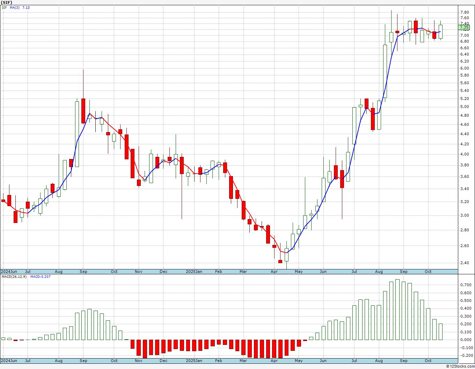This screenshot has height=369, width=475.
Task: Click the 3.60 price axis label
Action: [x=464, y=176]
